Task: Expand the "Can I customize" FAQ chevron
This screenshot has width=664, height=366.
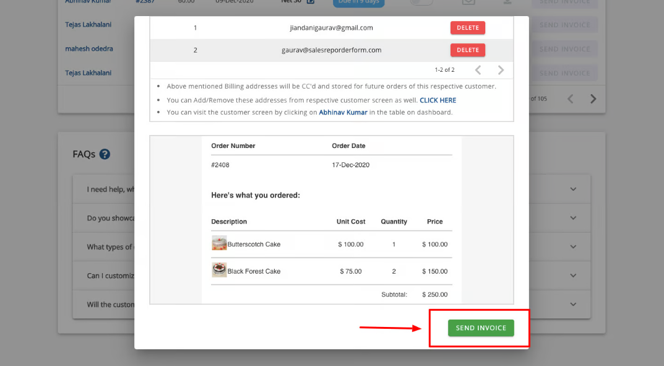Action: pyautogui.click(x=573, y=276)
